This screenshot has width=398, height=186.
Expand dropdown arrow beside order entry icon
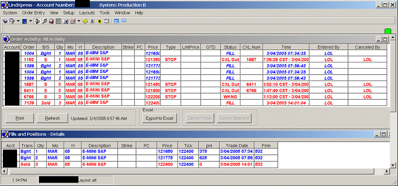(x=18, y=21)
